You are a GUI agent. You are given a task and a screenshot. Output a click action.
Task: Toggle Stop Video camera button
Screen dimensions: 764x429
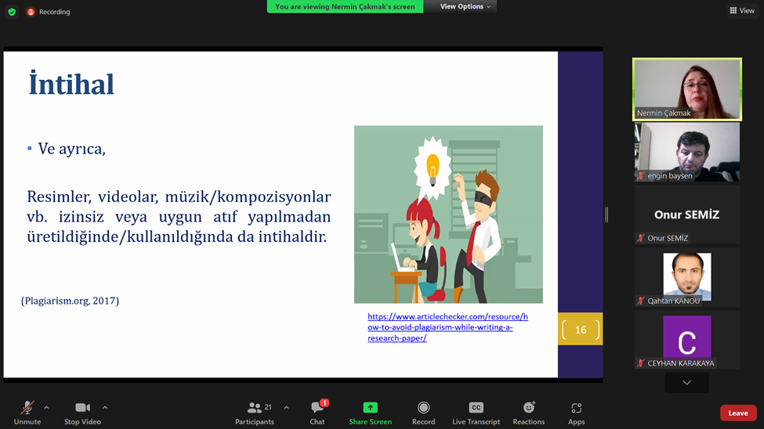tap(82, 408)
